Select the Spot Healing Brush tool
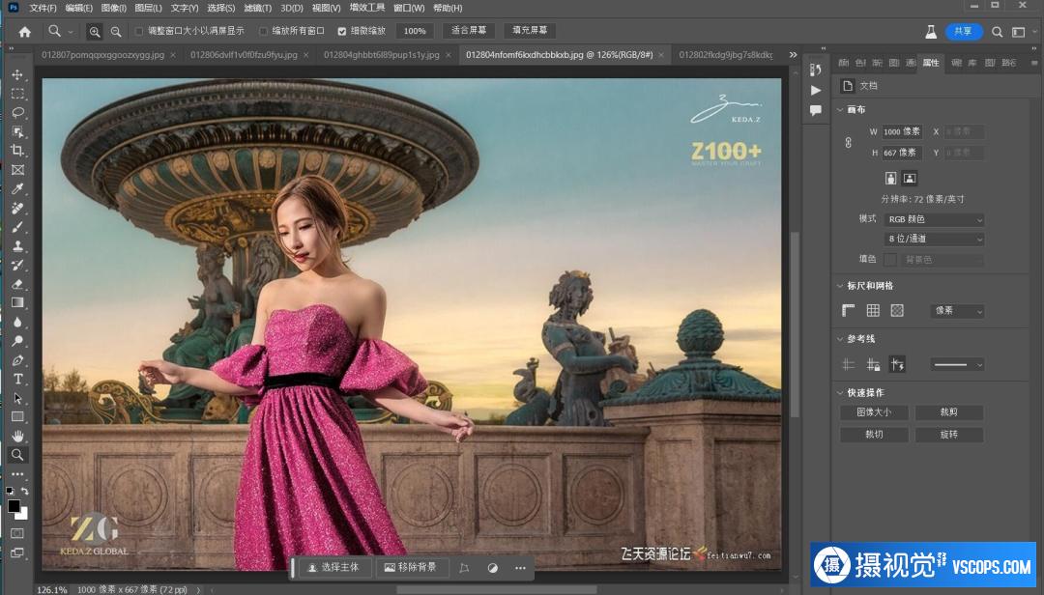Screen dimensions: 1044x595 point(17,208)
